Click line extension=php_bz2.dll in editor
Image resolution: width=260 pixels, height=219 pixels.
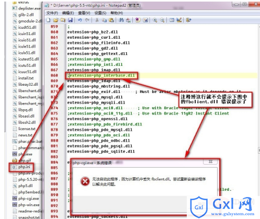click(x=93, y=32)
